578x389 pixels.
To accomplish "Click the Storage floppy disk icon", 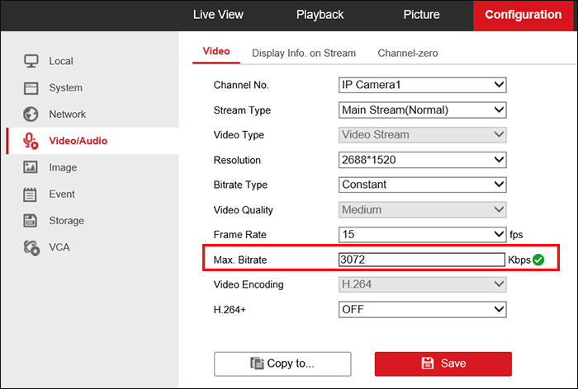I will tap(31, 221).
